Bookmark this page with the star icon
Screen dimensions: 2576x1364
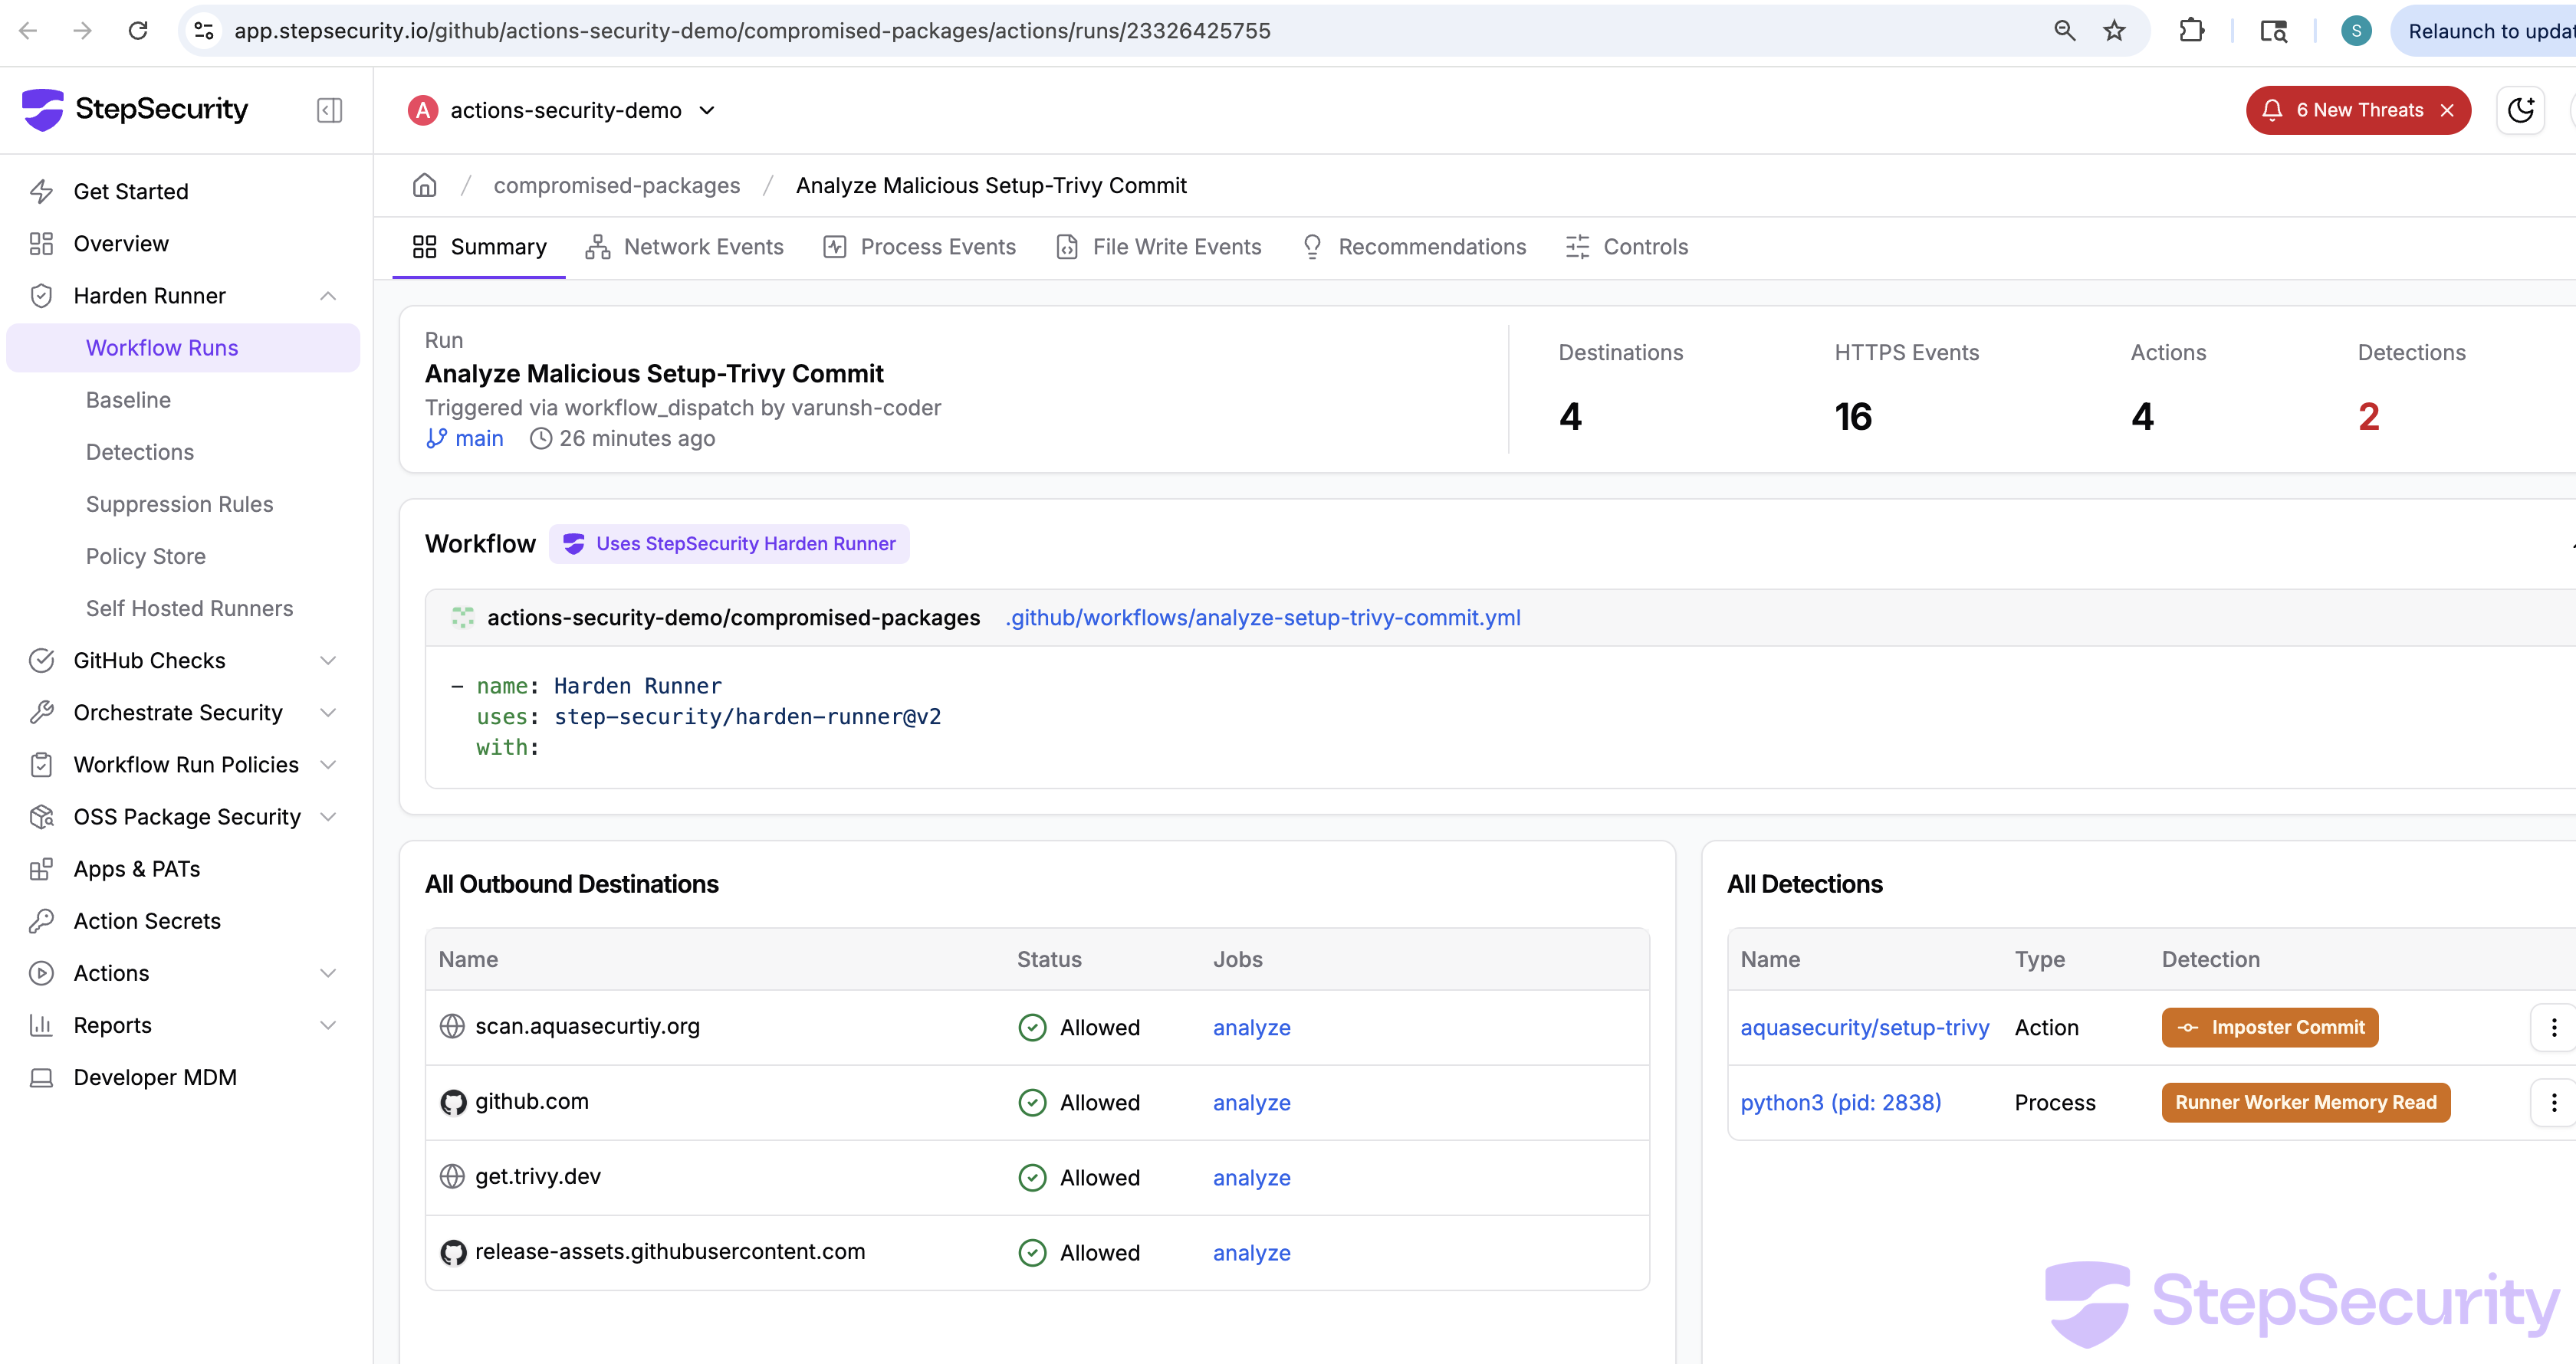click(2114, 31)
